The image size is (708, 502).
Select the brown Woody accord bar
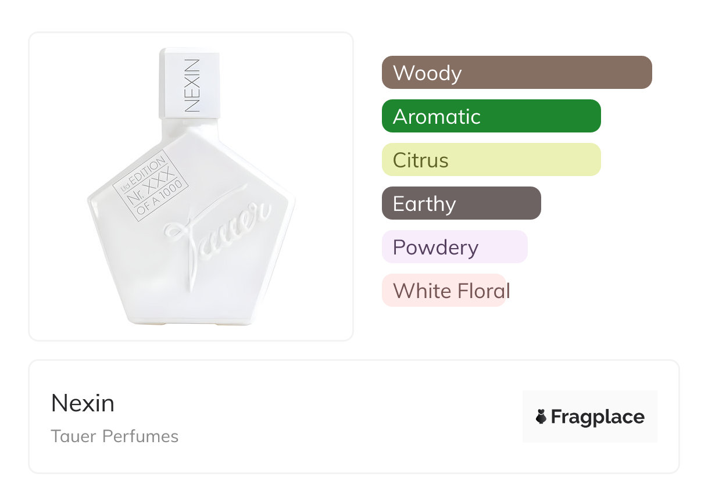coord(516,73)
